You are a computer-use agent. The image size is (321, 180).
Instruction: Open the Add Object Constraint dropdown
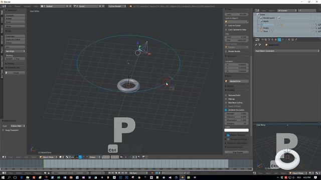[x=287, y=51]
